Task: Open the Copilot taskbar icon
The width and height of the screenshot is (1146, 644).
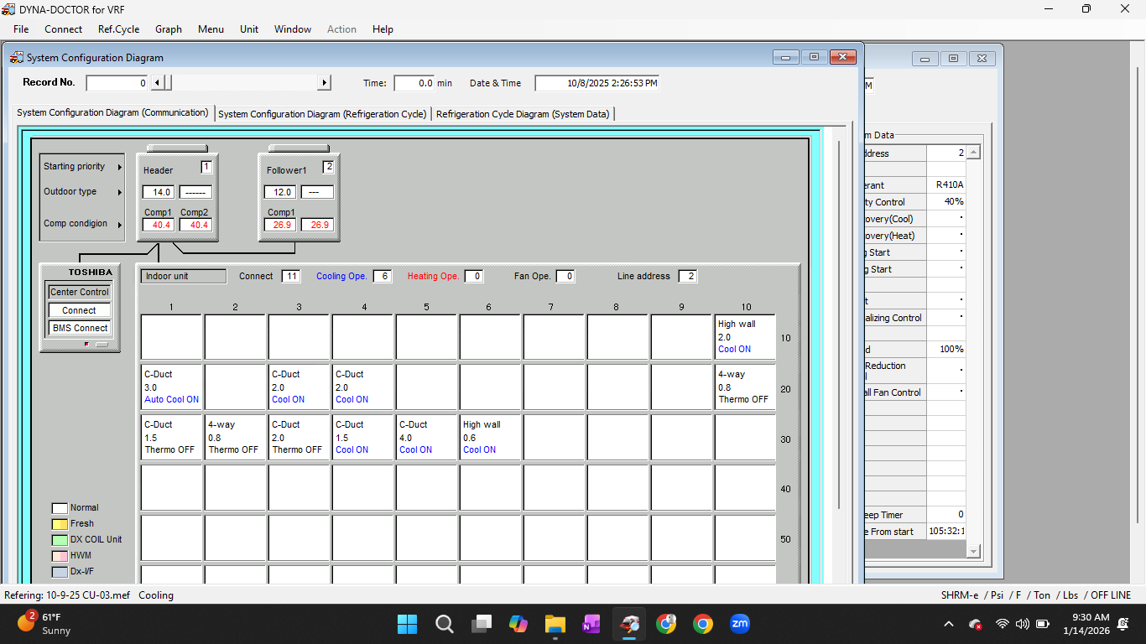Action: [518, 624]
